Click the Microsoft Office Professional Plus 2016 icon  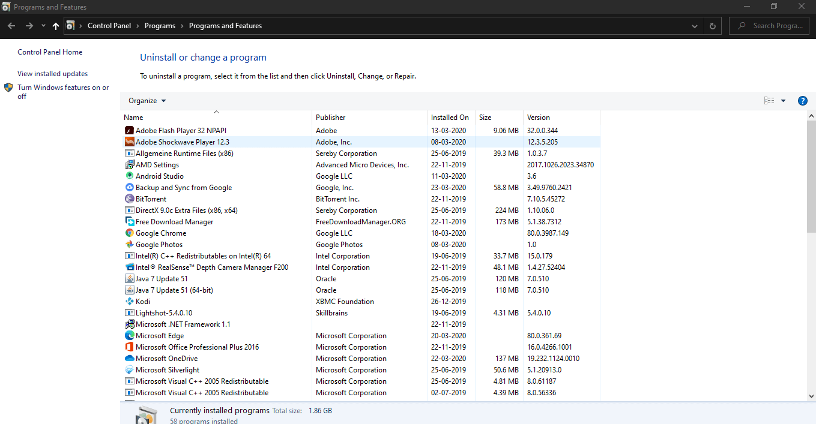coord(129,347)
